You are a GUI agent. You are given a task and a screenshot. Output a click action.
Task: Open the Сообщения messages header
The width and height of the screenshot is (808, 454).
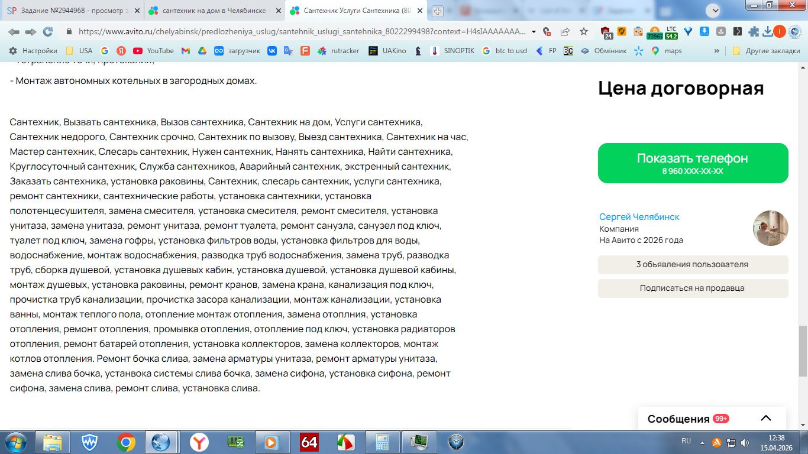678,419
